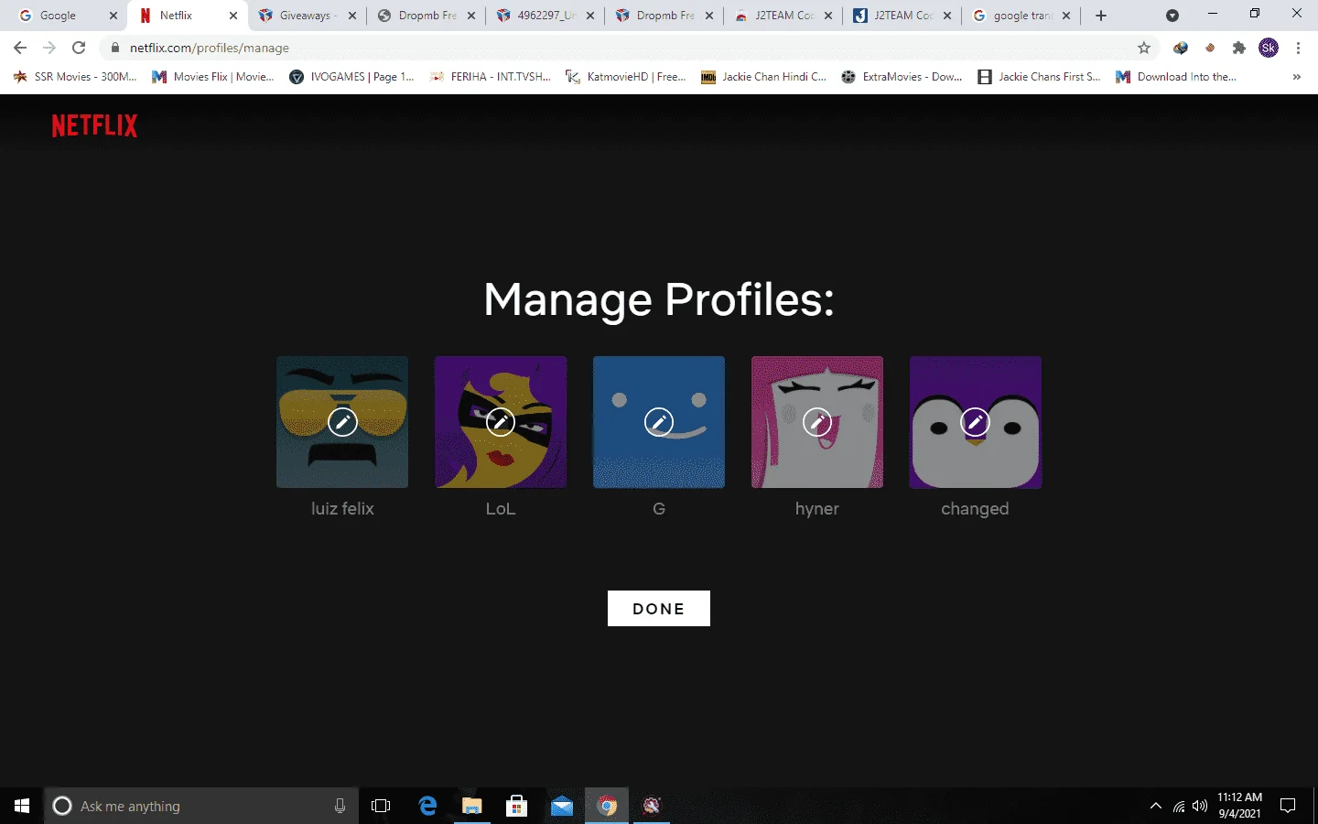Viewport: 1318px width, 824px height.
Task: Click the address bar URL
Action: pos(210,48)
